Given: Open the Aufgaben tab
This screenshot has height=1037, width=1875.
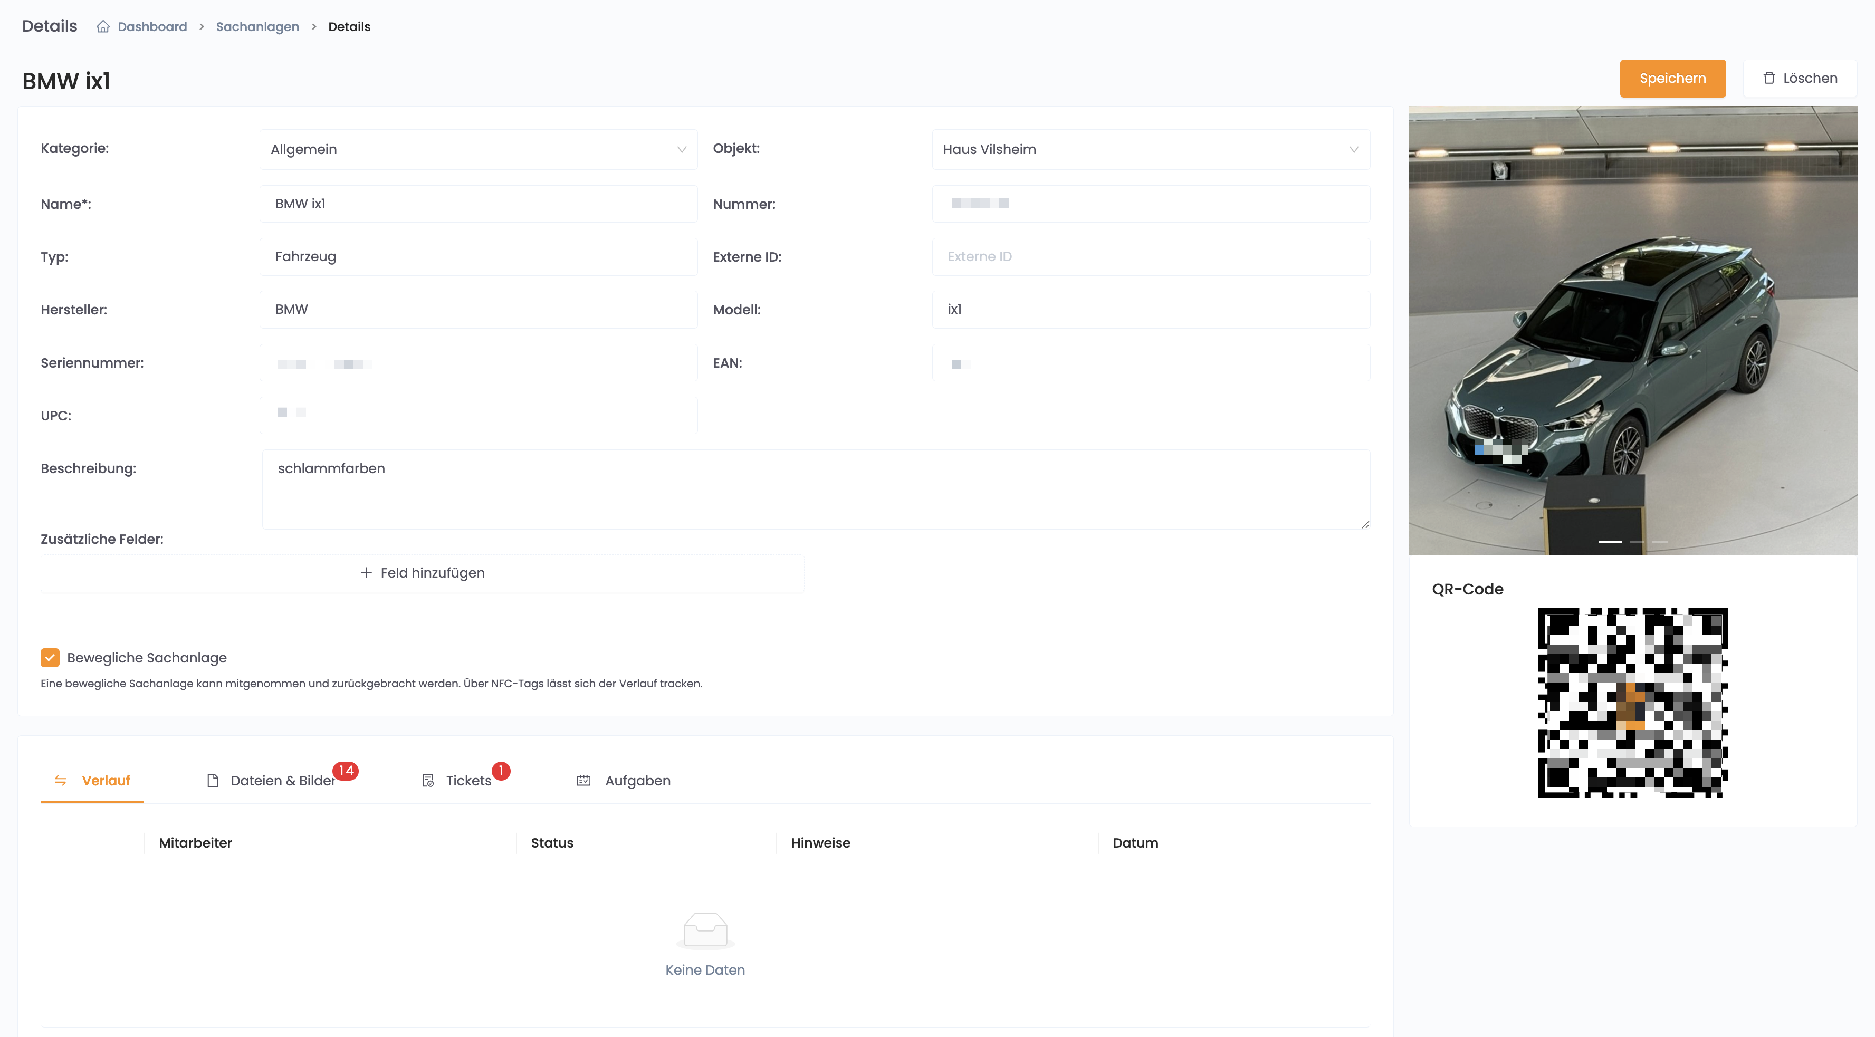Looking at the screenshot, I should 637,780.
